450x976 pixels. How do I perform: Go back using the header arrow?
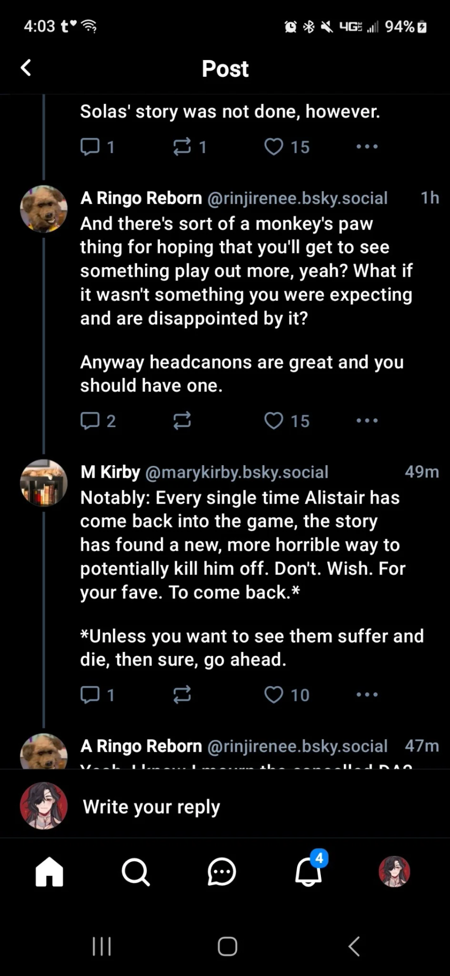(26, 68)
